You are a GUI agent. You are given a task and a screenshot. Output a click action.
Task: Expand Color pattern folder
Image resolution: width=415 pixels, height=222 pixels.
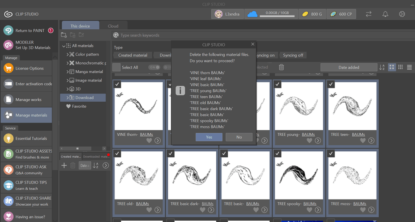click(x=67, y=54)
